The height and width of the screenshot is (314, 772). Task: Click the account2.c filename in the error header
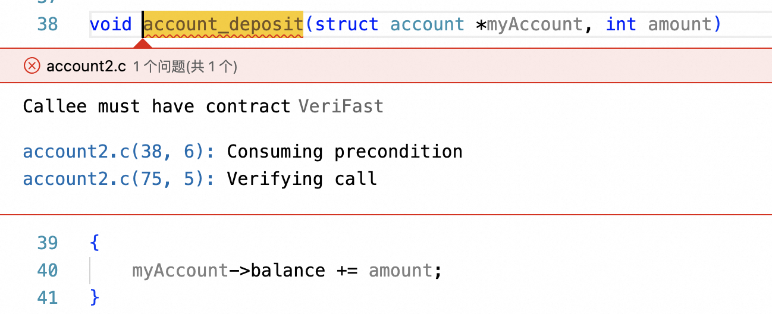(x=86, y=66)
